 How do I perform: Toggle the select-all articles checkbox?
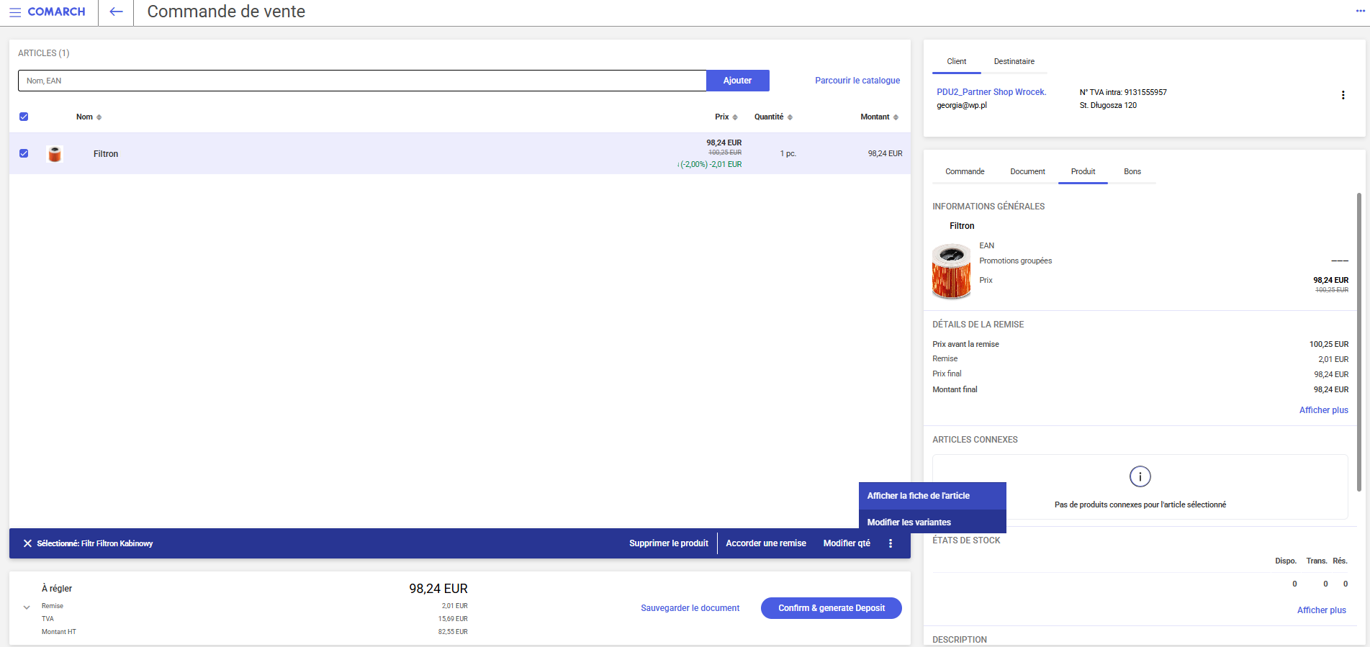click(24, 117)
